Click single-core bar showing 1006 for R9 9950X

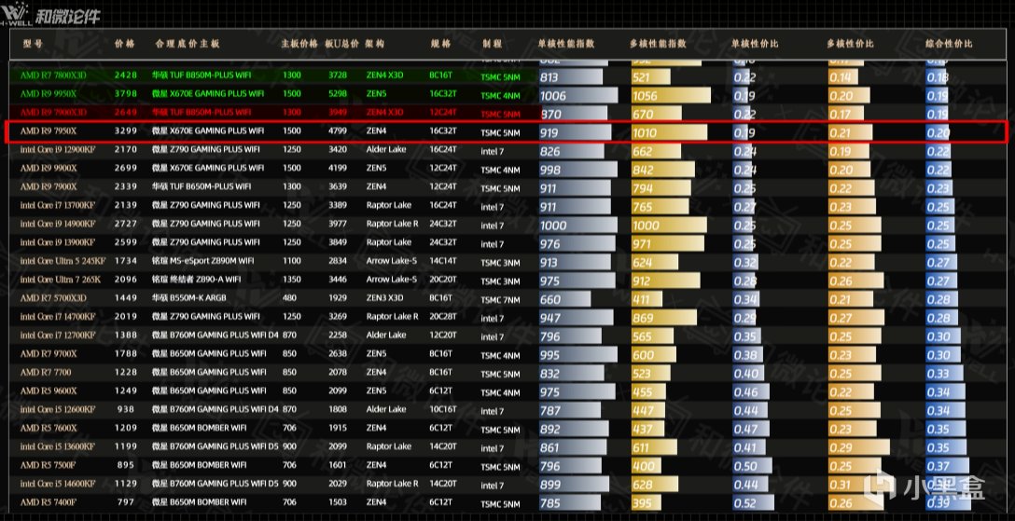pyautogui.click(x=578, y=96)
